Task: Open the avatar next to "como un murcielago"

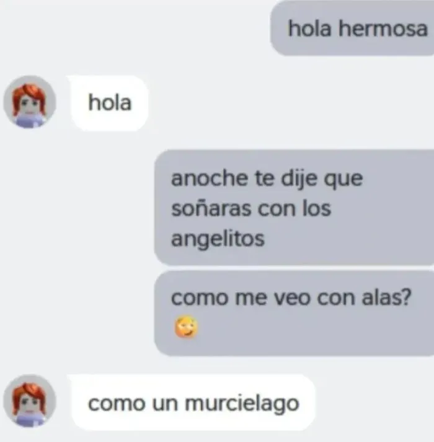Action: 30,400
